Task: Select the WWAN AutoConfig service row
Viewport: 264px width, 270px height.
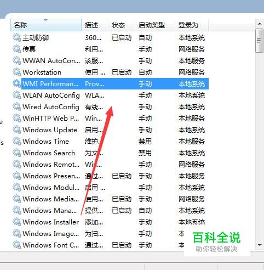Action: [110, 61]
